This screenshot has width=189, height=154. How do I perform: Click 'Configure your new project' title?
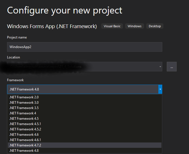(x=65, y=11)
